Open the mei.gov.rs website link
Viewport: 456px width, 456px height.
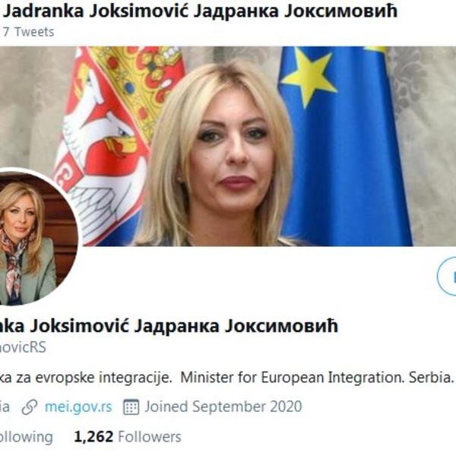click(78, 407)
